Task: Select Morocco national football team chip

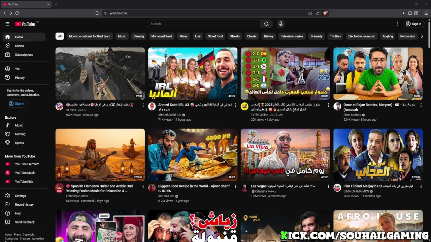Action: point(90,36)
